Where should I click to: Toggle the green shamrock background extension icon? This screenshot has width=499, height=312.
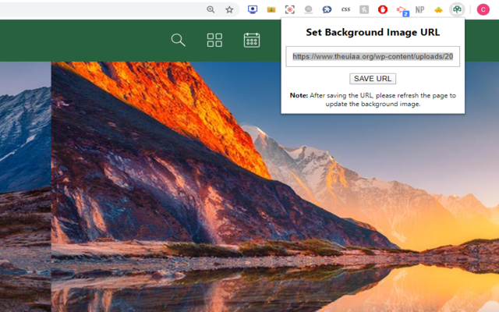(457, 9)
